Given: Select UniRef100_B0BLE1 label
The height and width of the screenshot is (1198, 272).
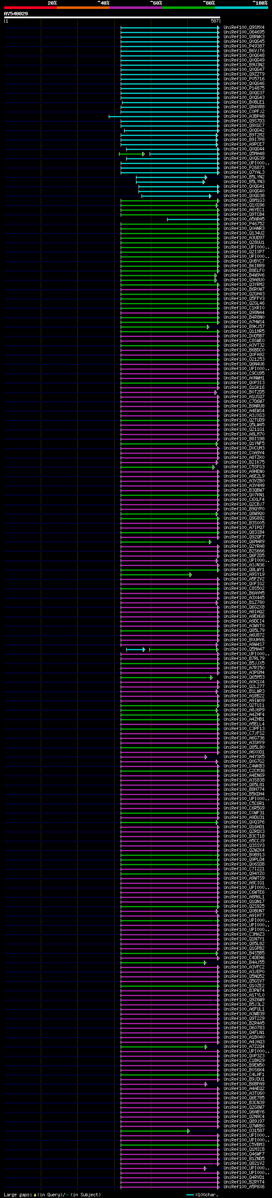Looking at the screenshot, I should tap(244, 102).
